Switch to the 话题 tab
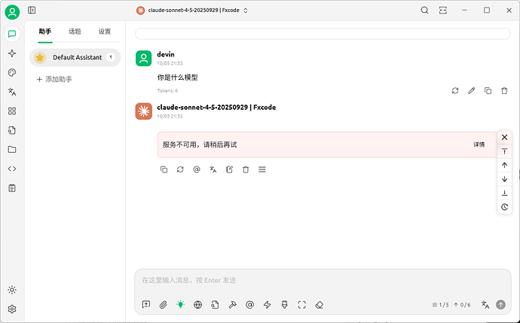Image resolution: width=520 pixels, height=323 pixels. [75, 32]
